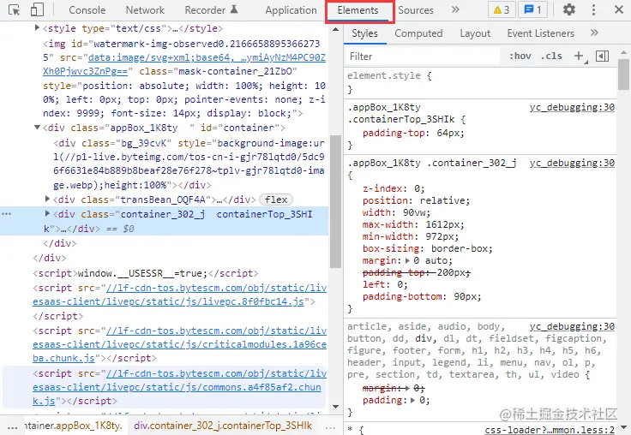This screenshot has width=631, height=435.
Task: Close the DevTools panel
Action: 619,9
